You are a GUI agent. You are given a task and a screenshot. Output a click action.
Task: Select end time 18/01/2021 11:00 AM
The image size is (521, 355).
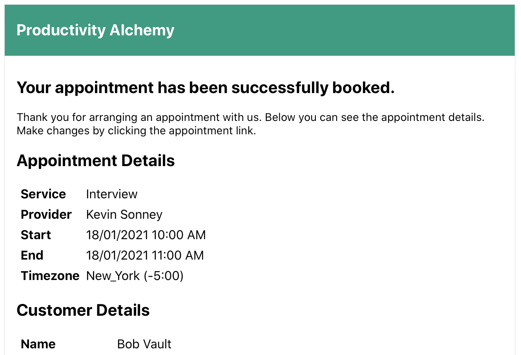[145, 255]
